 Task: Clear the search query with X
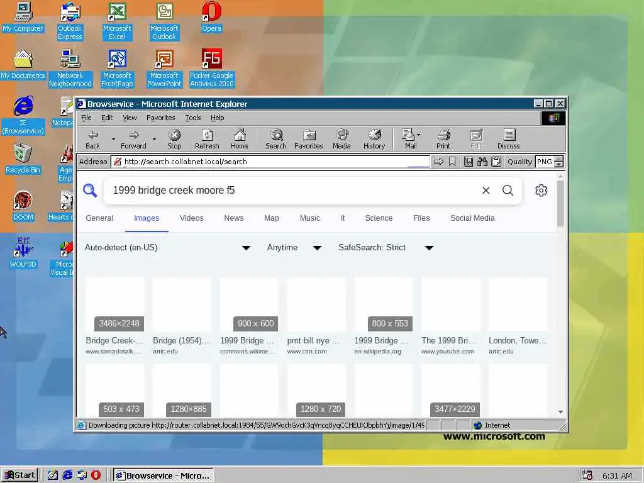pyautogui.click(x=486, y=190)
